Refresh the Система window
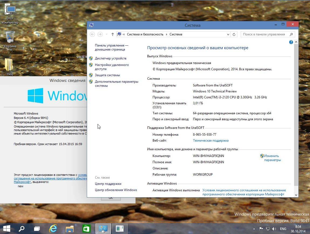The height and width of the screenshot is (234, 310). (x=234, y=34)
